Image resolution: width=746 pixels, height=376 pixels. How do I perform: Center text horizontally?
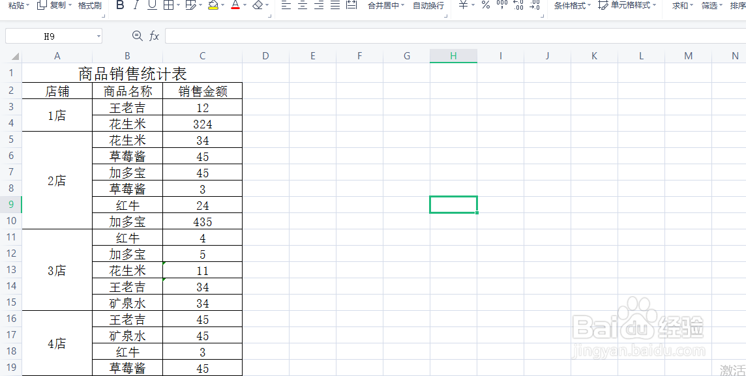[x=303, y=6]
